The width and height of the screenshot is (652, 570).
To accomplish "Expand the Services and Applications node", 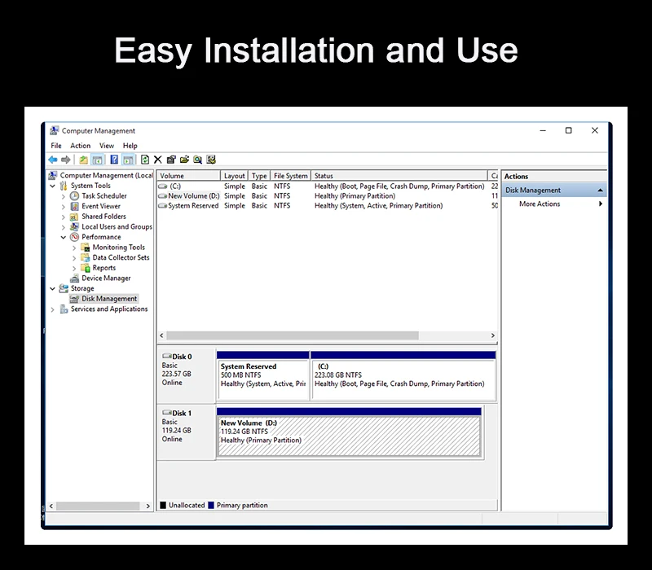I will click(52, 309).
